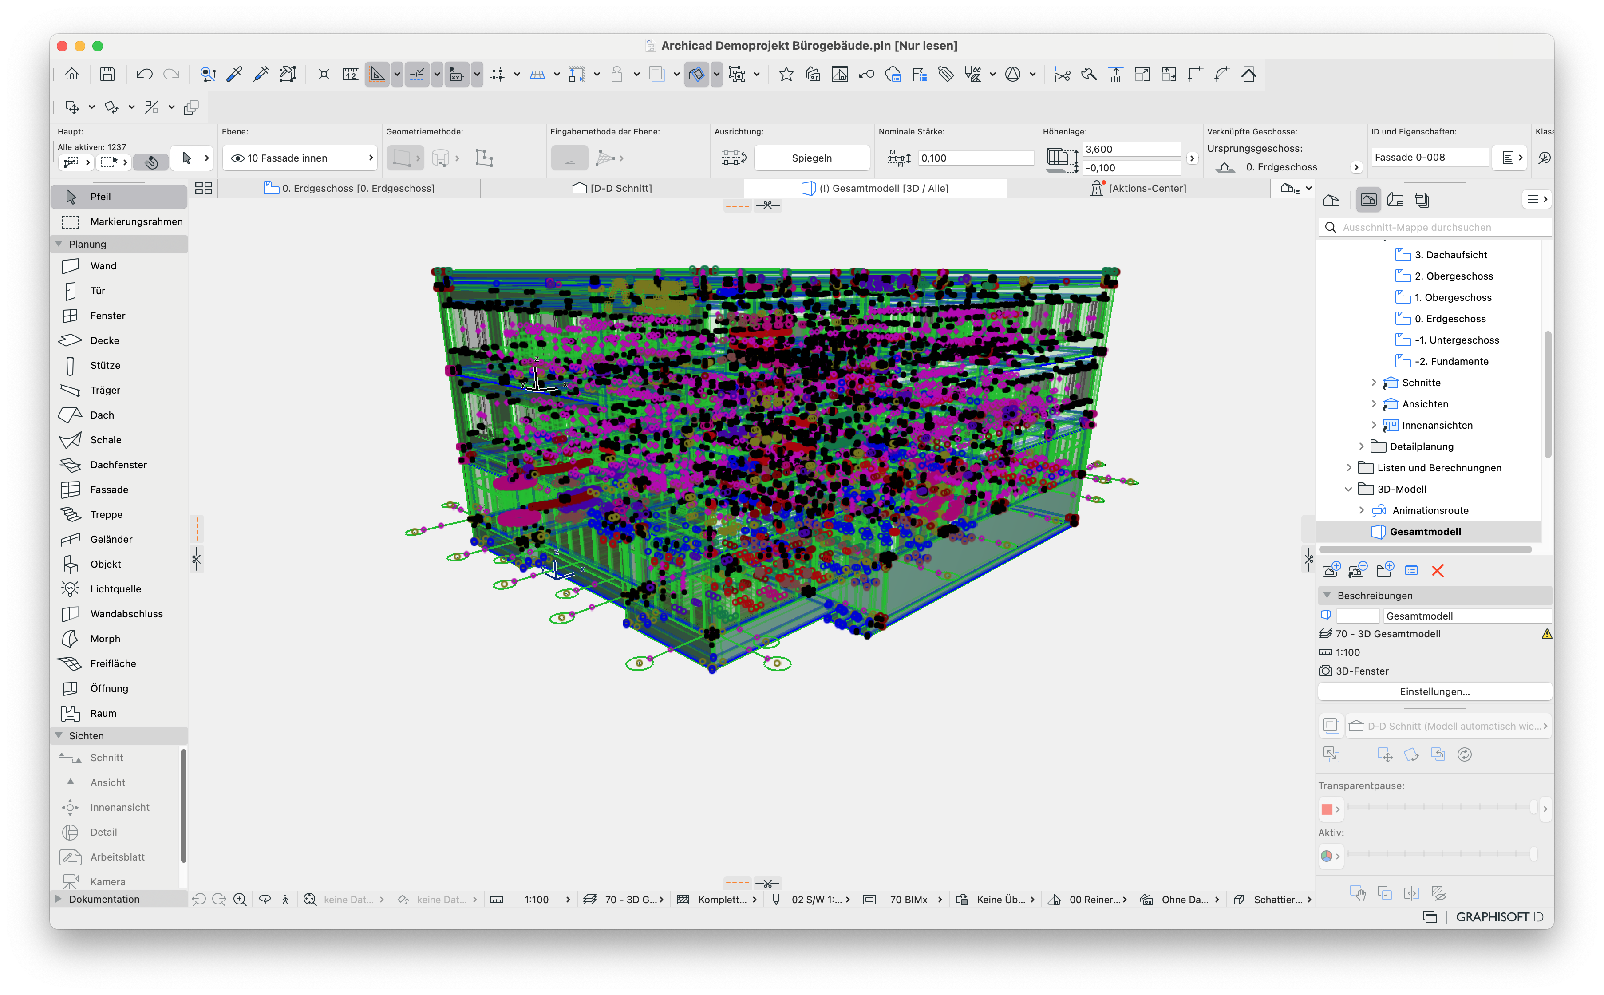Select the Geländer tool
Viewport: 1604px width, 995px height.
pos(119,539)
